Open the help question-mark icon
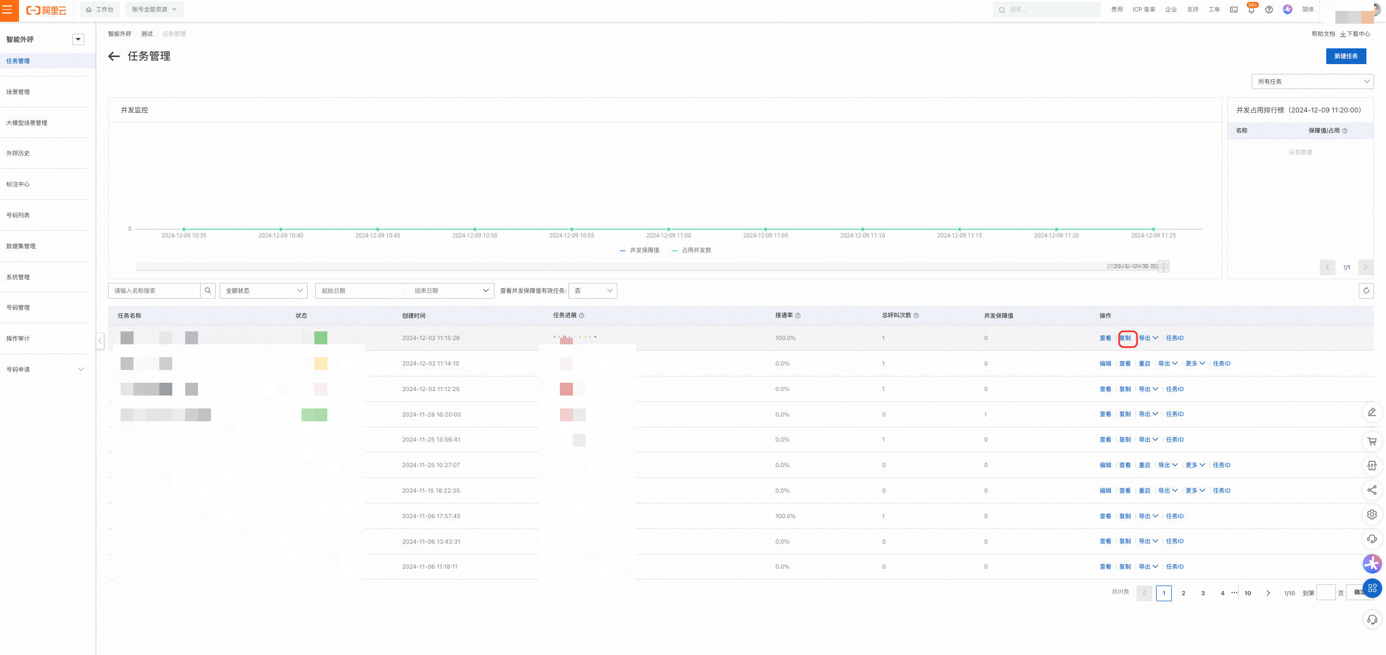1386x655 pixels. pyautogui.click(x=1269, y=10)
